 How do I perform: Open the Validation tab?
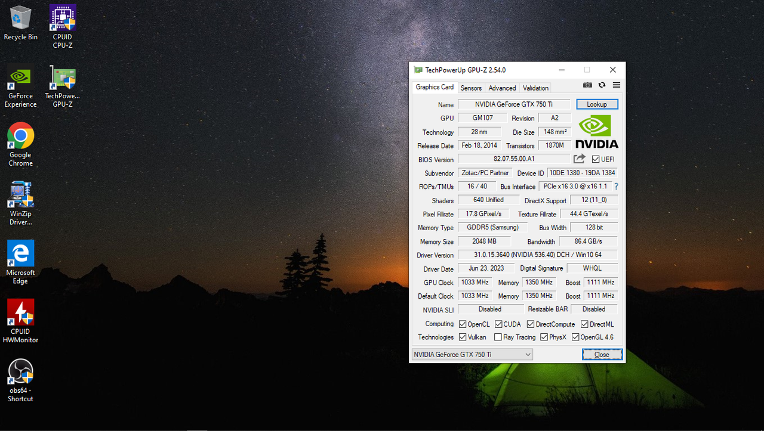pyautogui.click(x=535, y=88)
